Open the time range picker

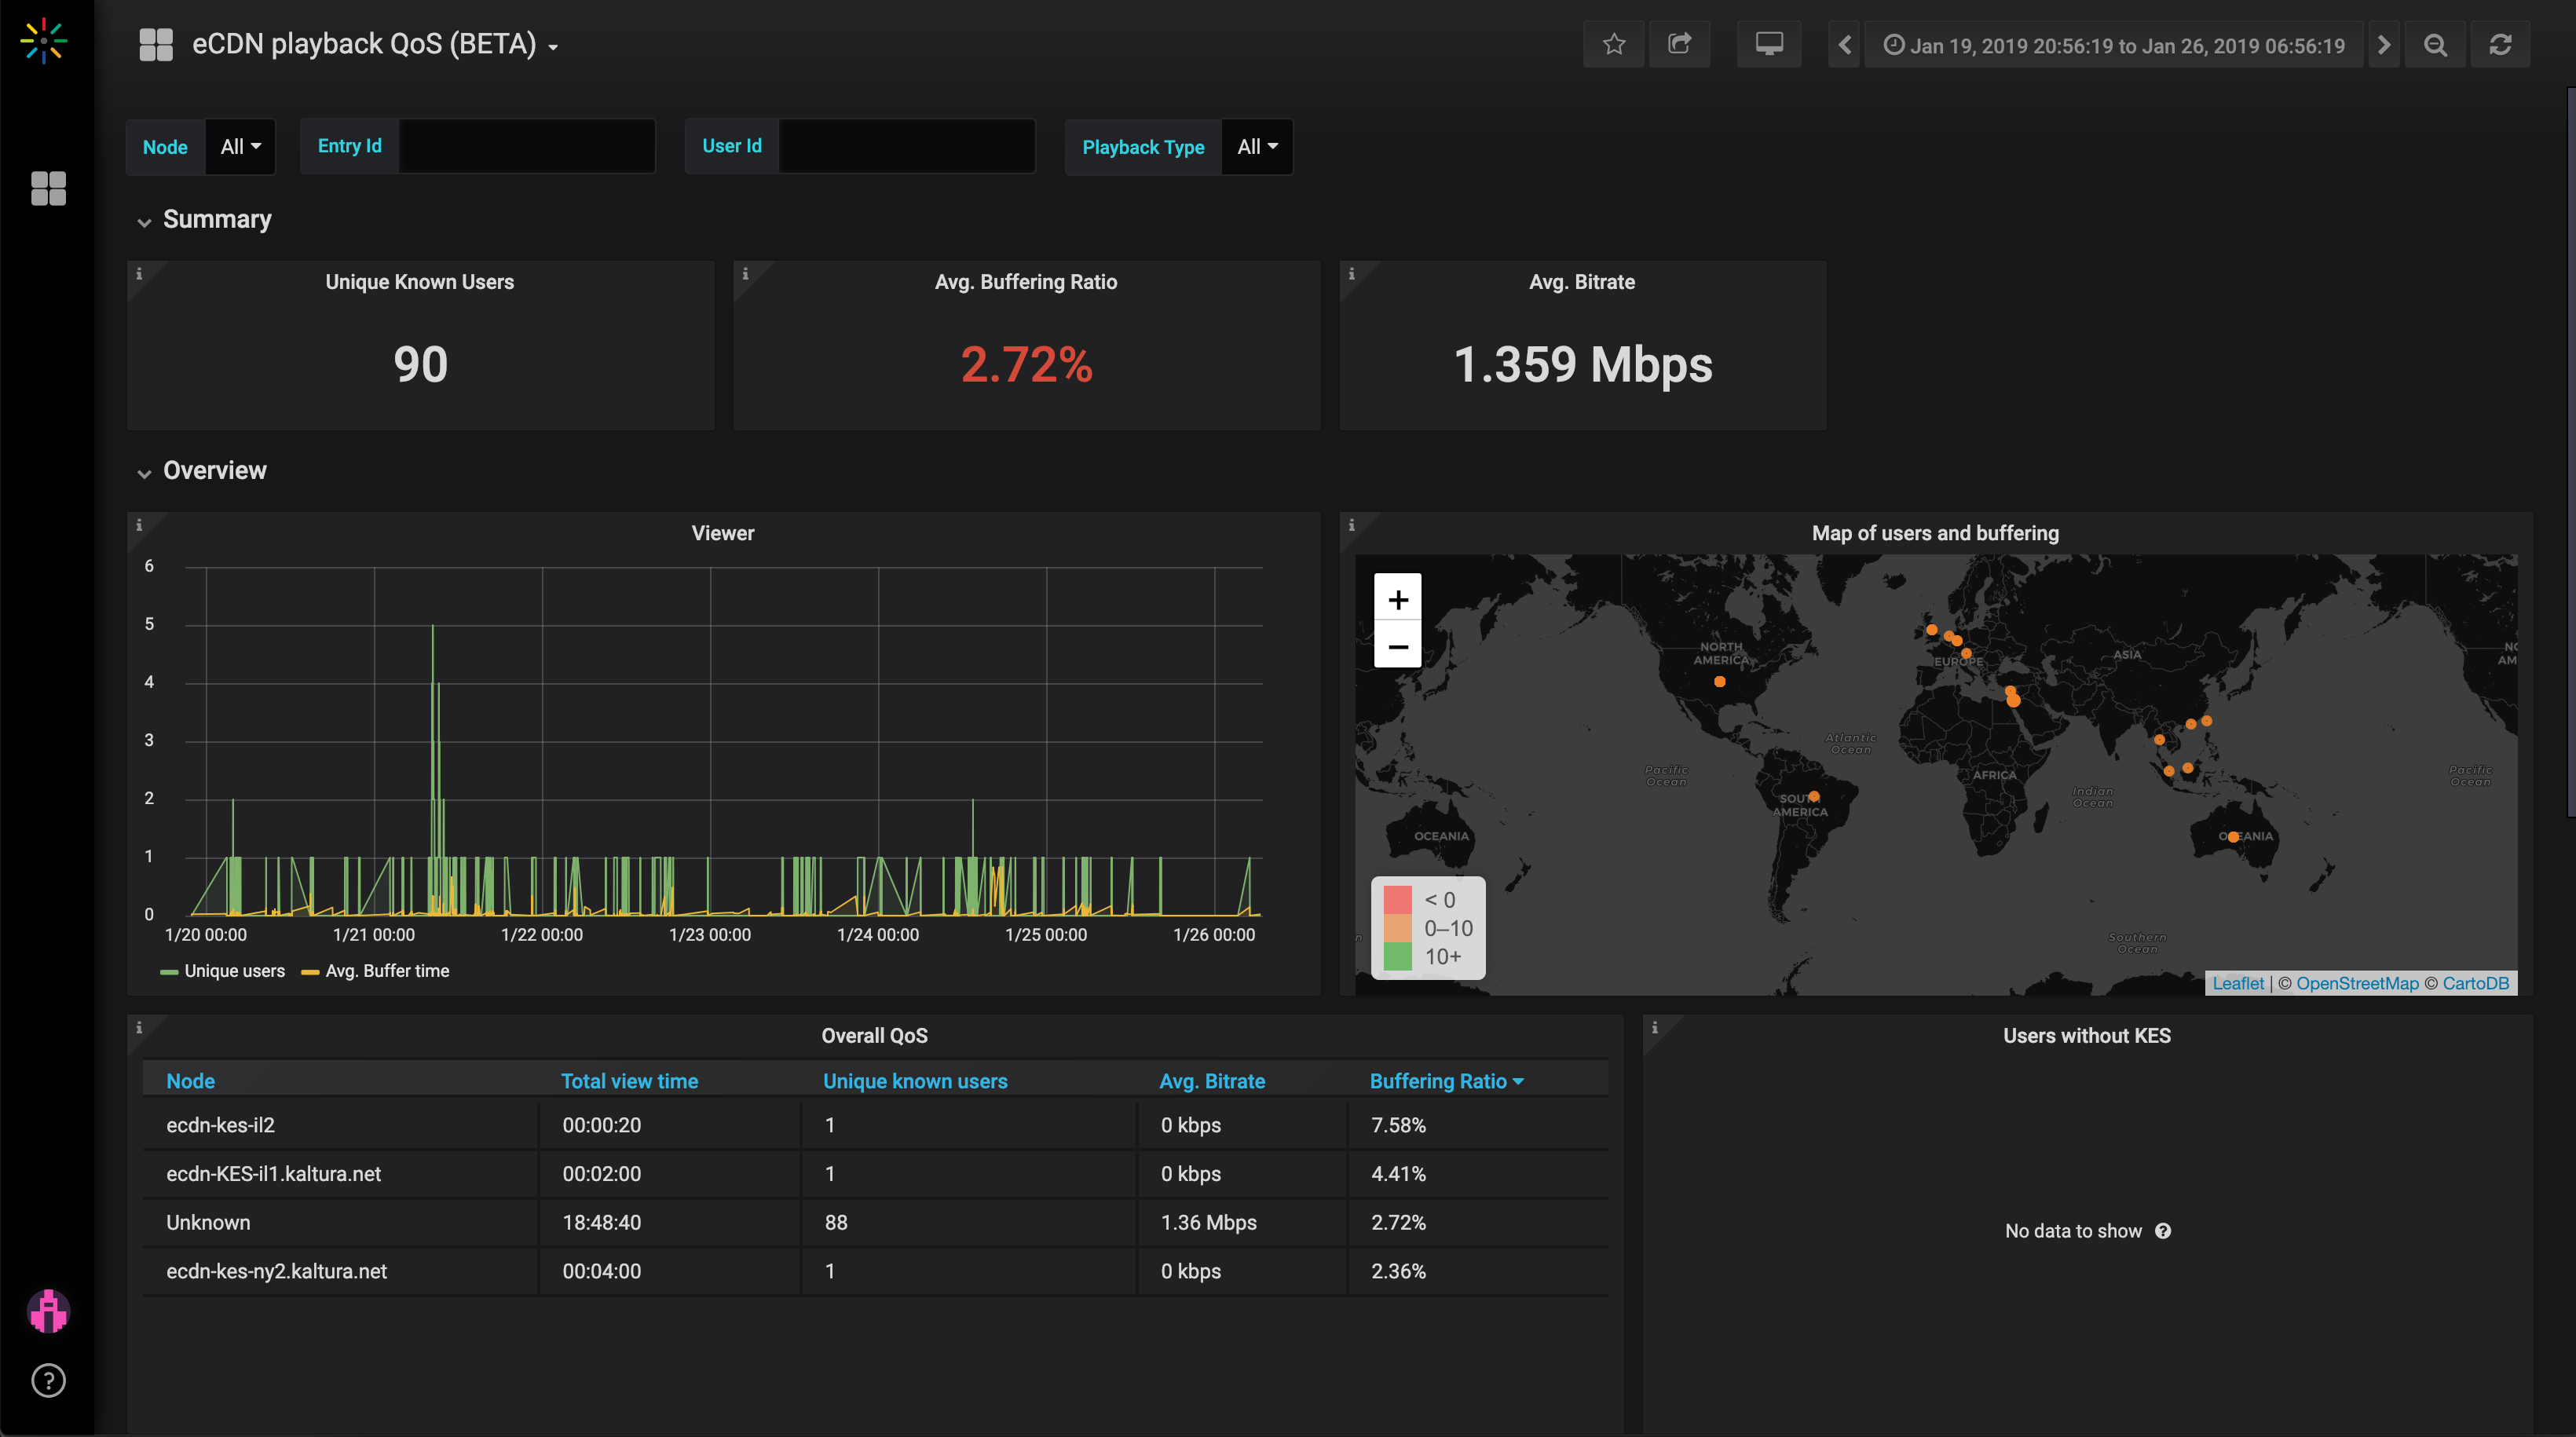(2114, 45)
